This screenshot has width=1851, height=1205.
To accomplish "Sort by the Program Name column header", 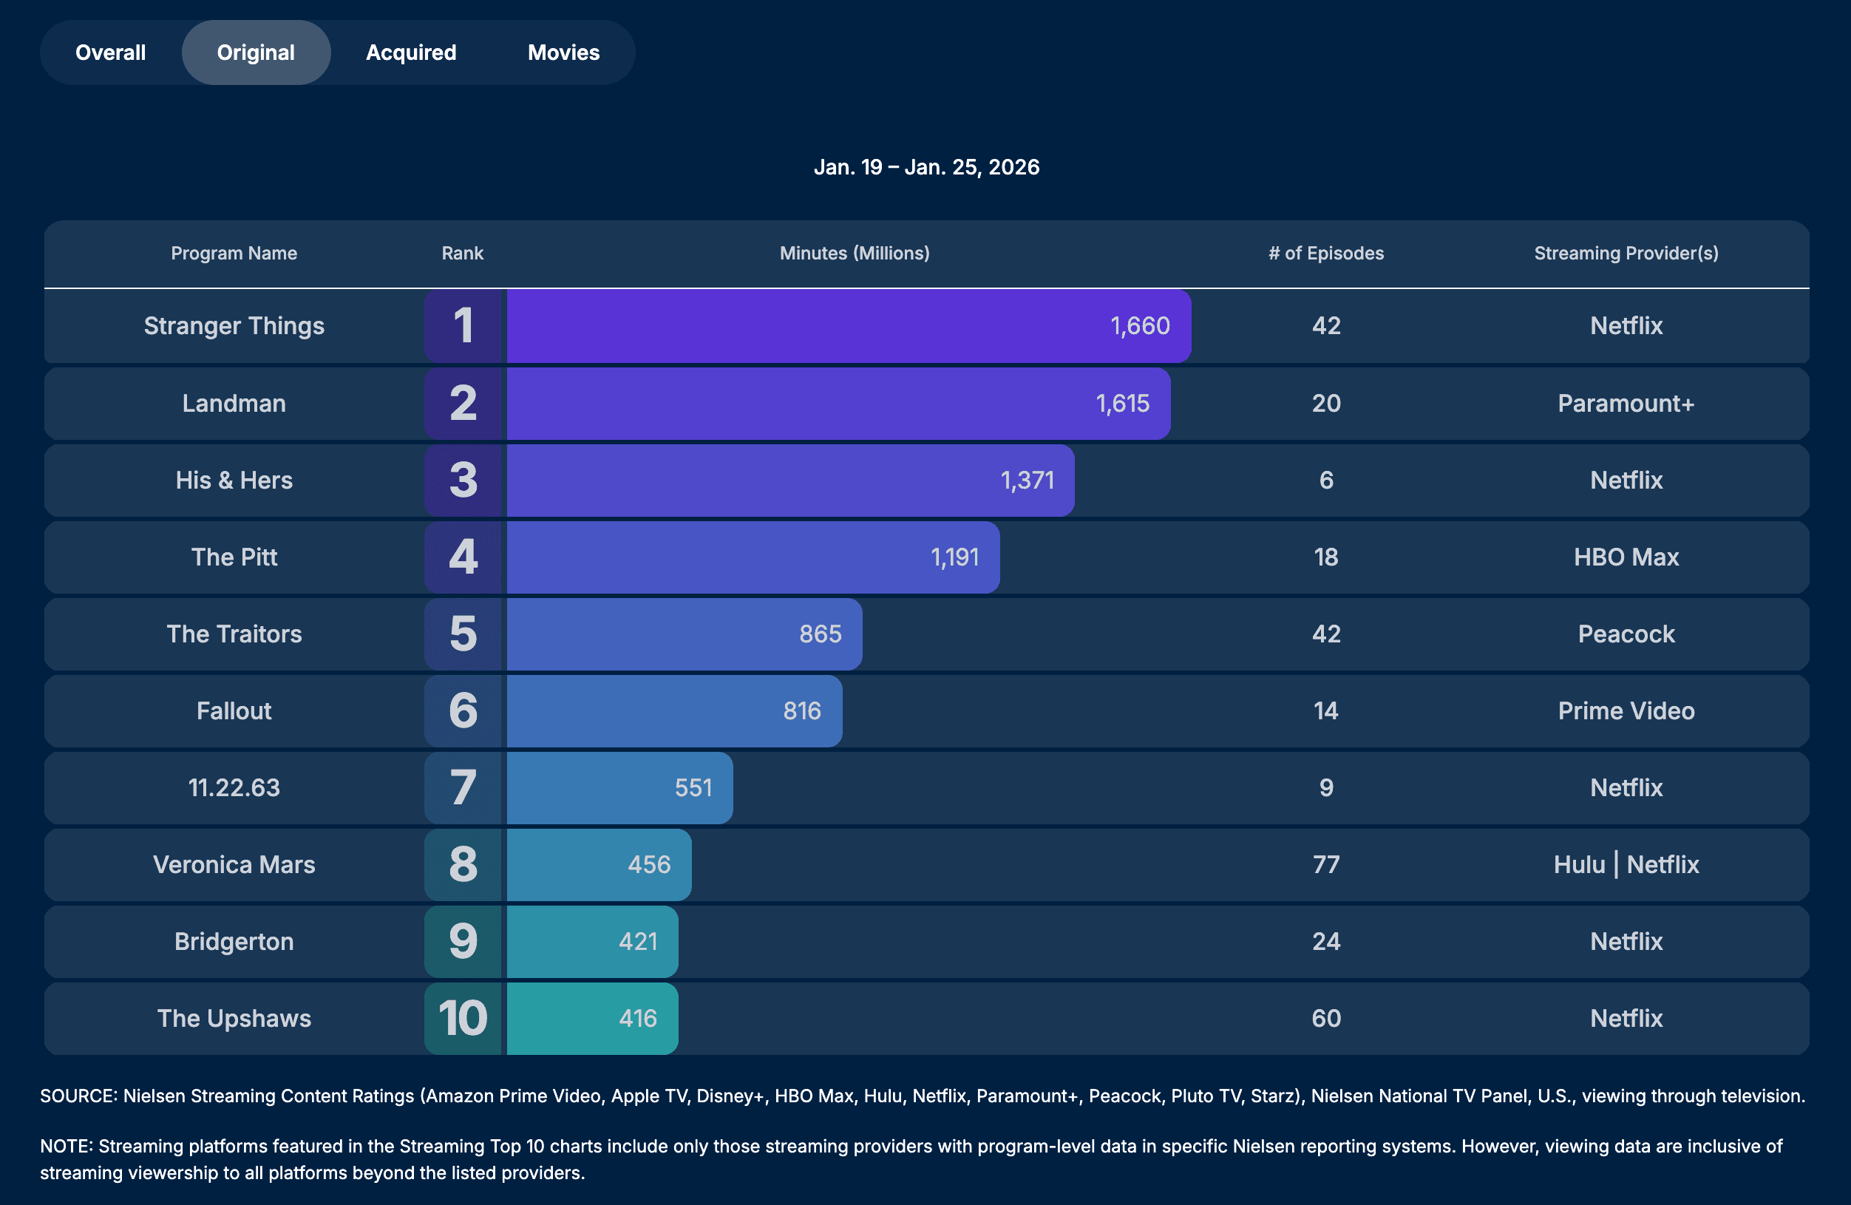I will 234,253.
